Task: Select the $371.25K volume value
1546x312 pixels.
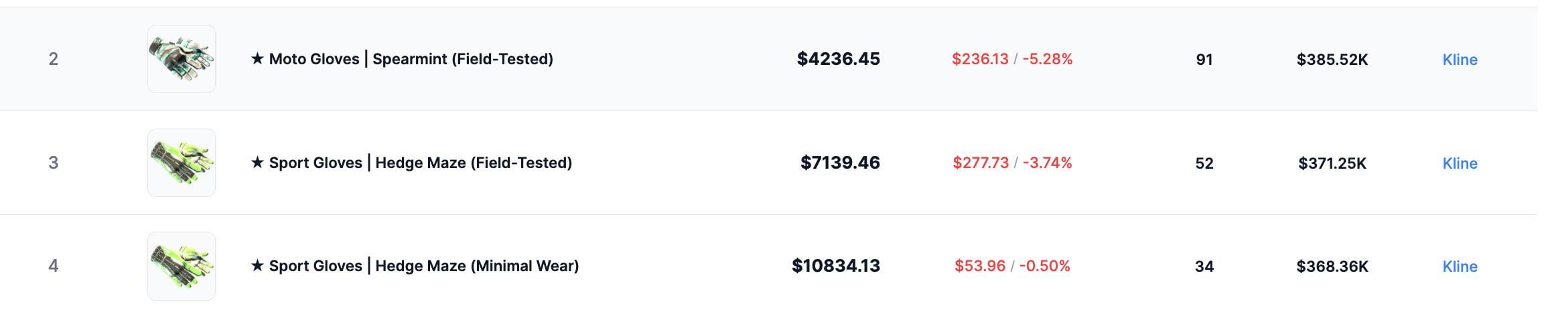Action: click(x=1332, y=163)
